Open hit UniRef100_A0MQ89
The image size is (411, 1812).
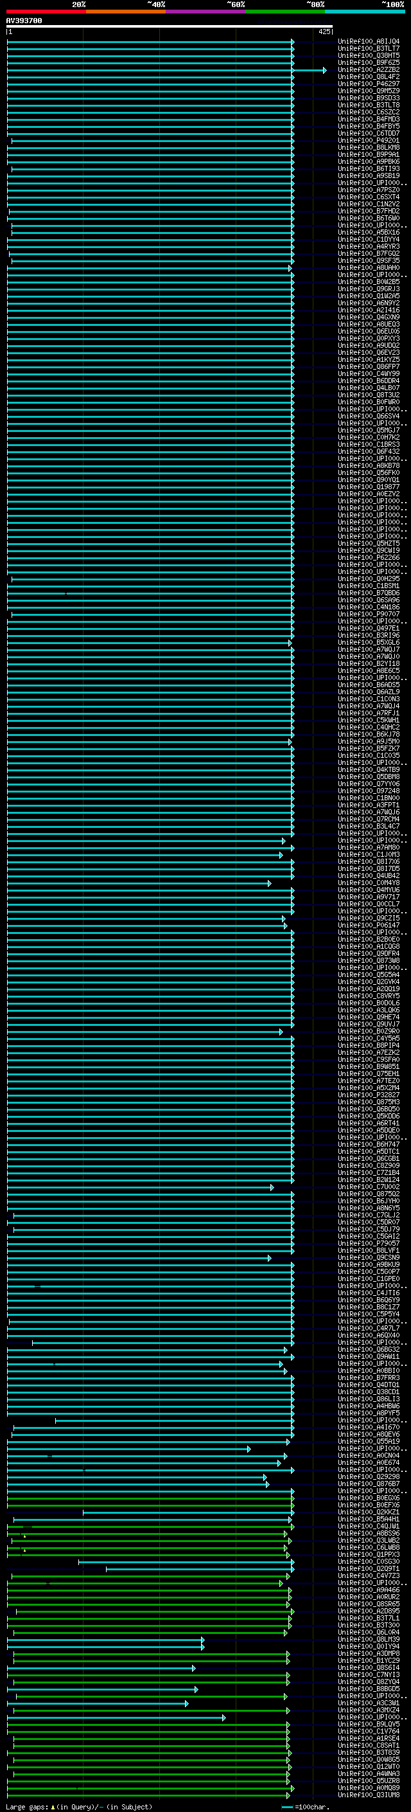pyautogui.click(x=369, y=1788)
